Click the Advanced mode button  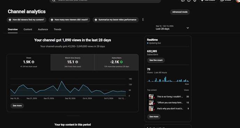tap(180, 12)
